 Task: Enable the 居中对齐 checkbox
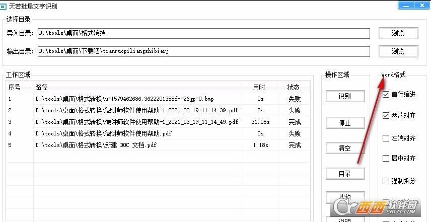coord(386,158)
